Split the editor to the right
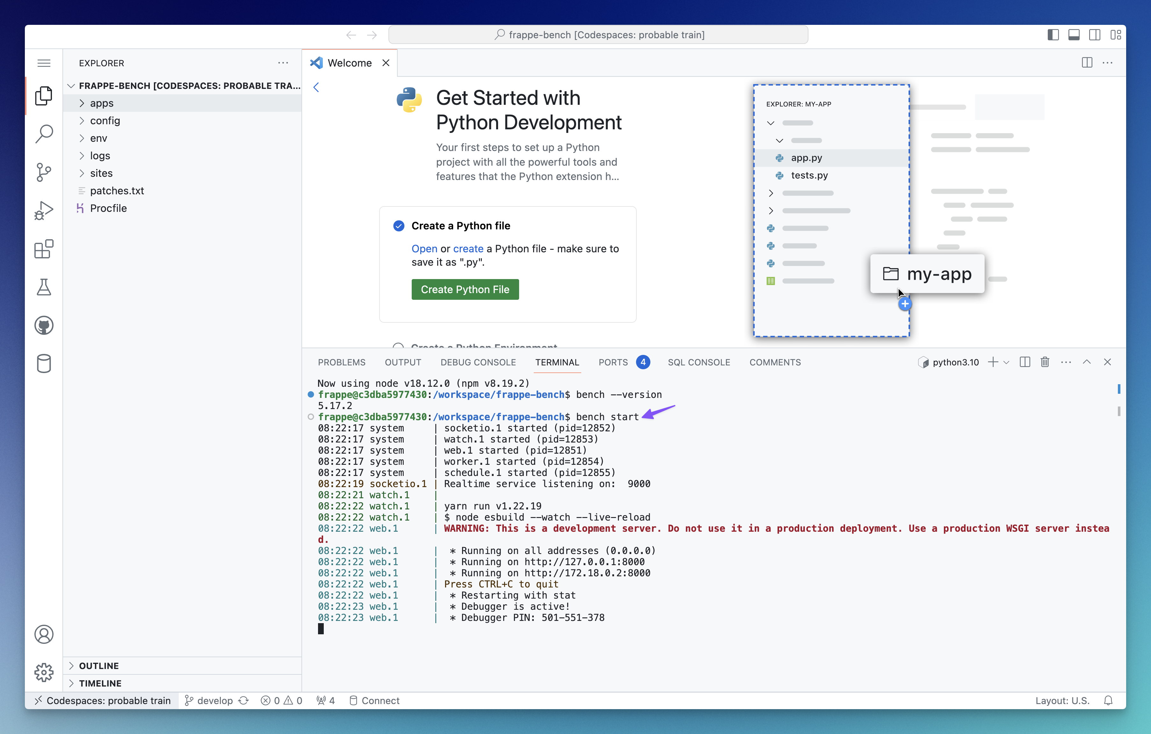The width and height of the screenshot is (1151, 734). [1087, 62]
